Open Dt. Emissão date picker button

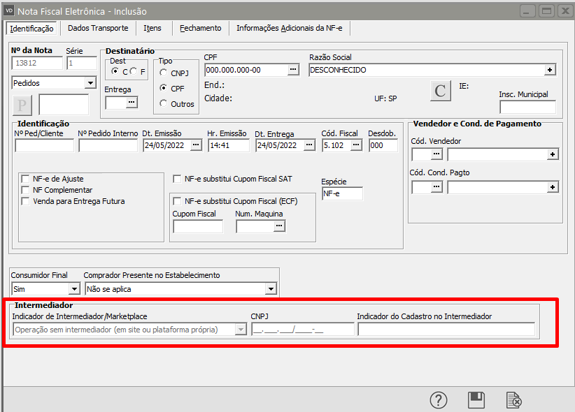coord(196,145)
